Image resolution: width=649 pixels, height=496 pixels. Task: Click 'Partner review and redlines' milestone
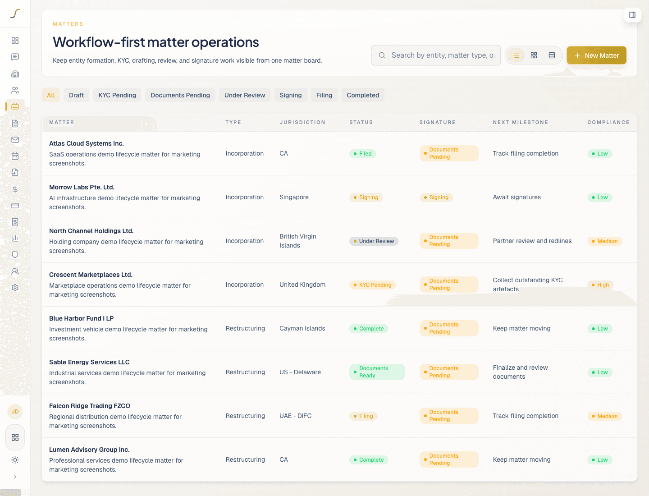pos(532,241)
